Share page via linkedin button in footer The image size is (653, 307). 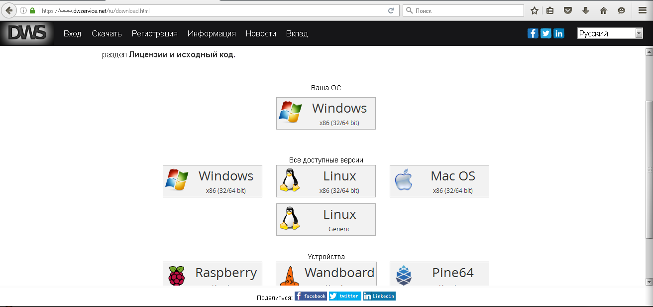pyautogui.click(x=379, y=296)
